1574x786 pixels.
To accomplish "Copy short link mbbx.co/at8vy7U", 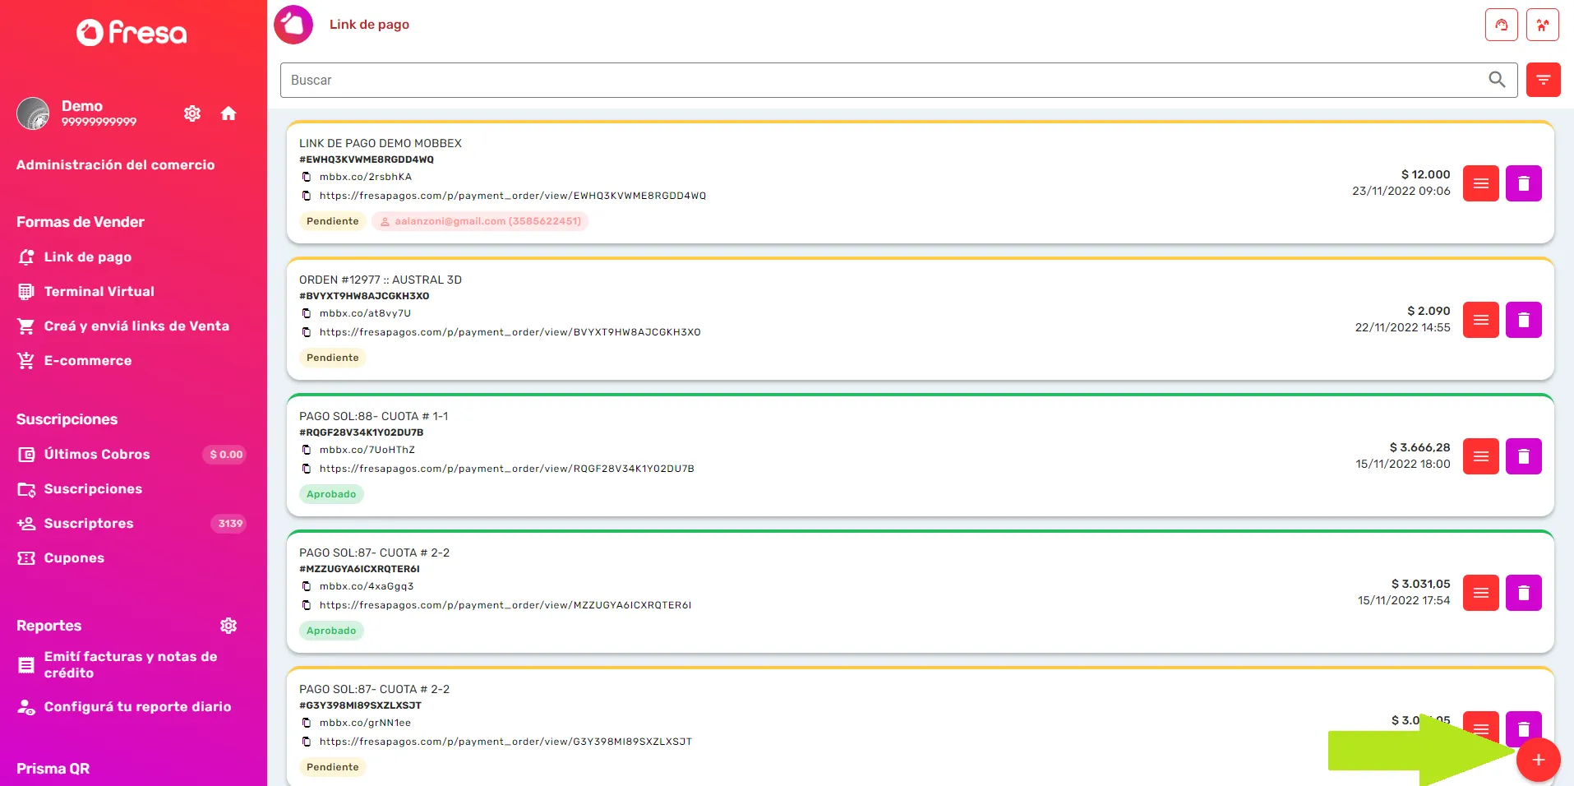I will (x=307, y=313).
